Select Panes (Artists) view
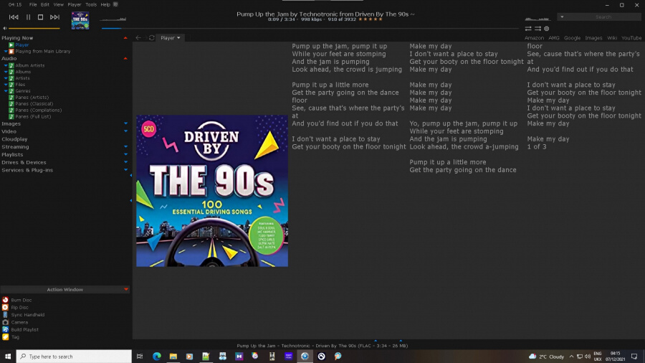Viewport: 645px width, 363px height. coord(32,98)
